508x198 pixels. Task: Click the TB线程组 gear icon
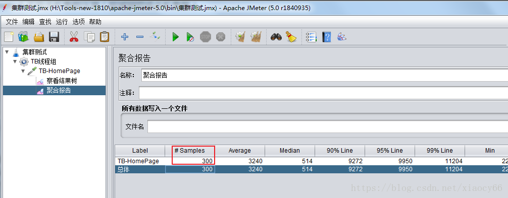pyautogui.click(x=24, y=61)
